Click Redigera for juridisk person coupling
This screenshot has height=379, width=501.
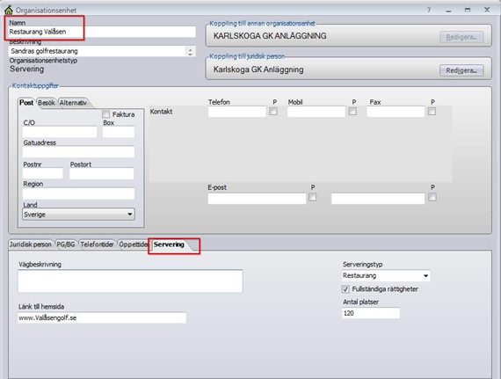461,70
